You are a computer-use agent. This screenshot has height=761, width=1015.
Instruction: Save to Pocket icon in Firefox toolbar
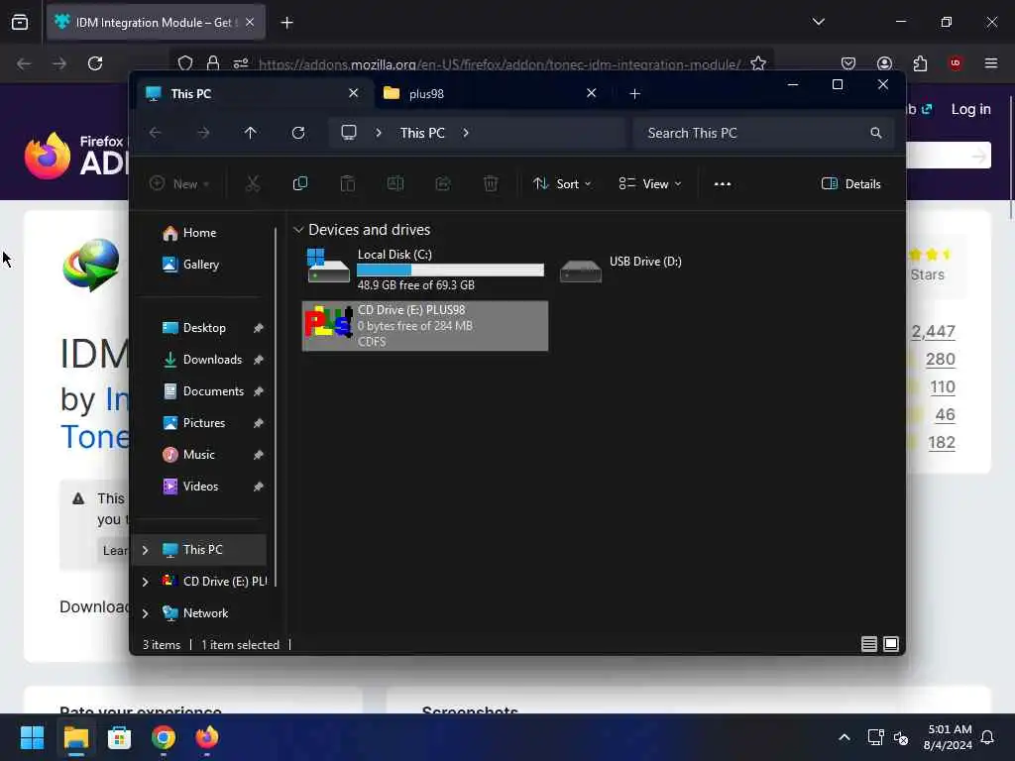[848, 63]
